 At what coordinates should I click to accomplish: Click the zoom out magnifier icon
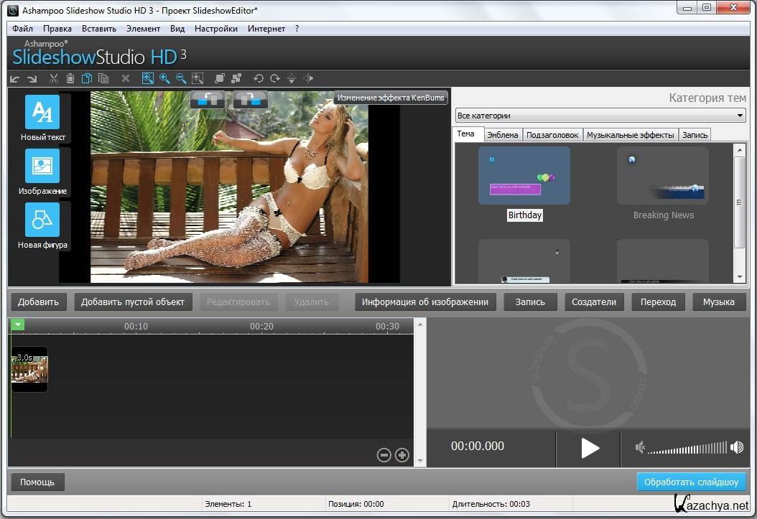click(181, 79)
